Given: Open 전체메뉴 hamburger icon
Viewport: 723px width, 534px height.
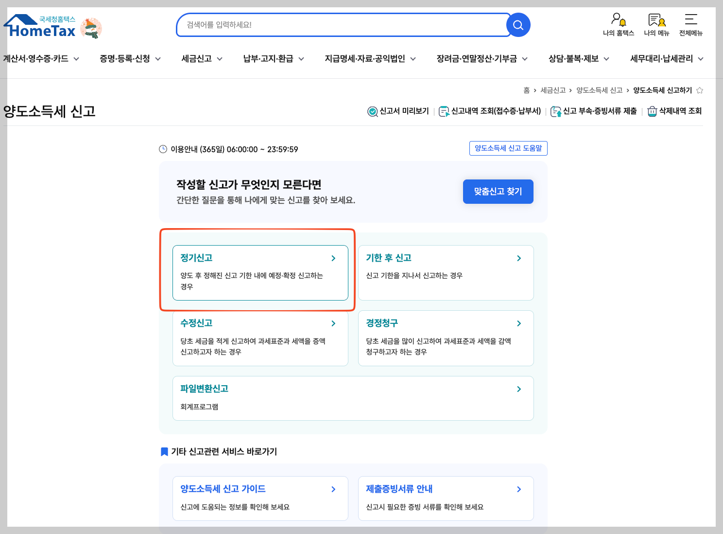Looking at the screenshot, I should click(x=691, y=19).
